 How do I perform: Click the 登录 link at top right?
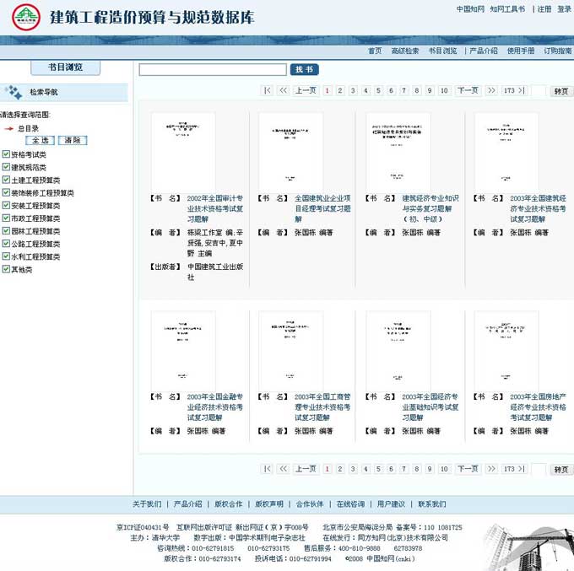(564, 9)
